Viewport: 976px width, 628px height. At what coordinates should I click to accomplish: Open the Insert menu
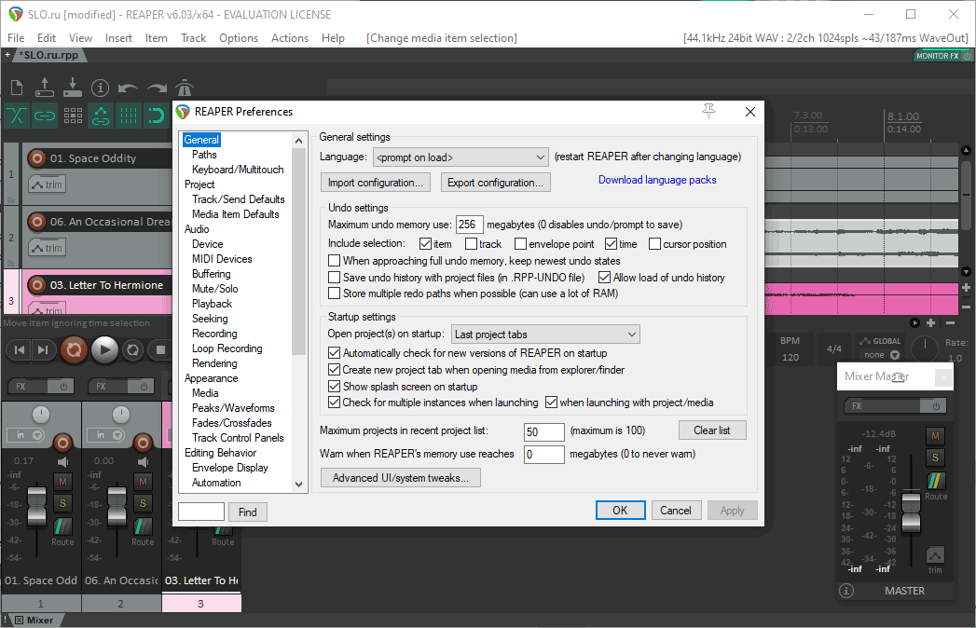tap(118, 38)
